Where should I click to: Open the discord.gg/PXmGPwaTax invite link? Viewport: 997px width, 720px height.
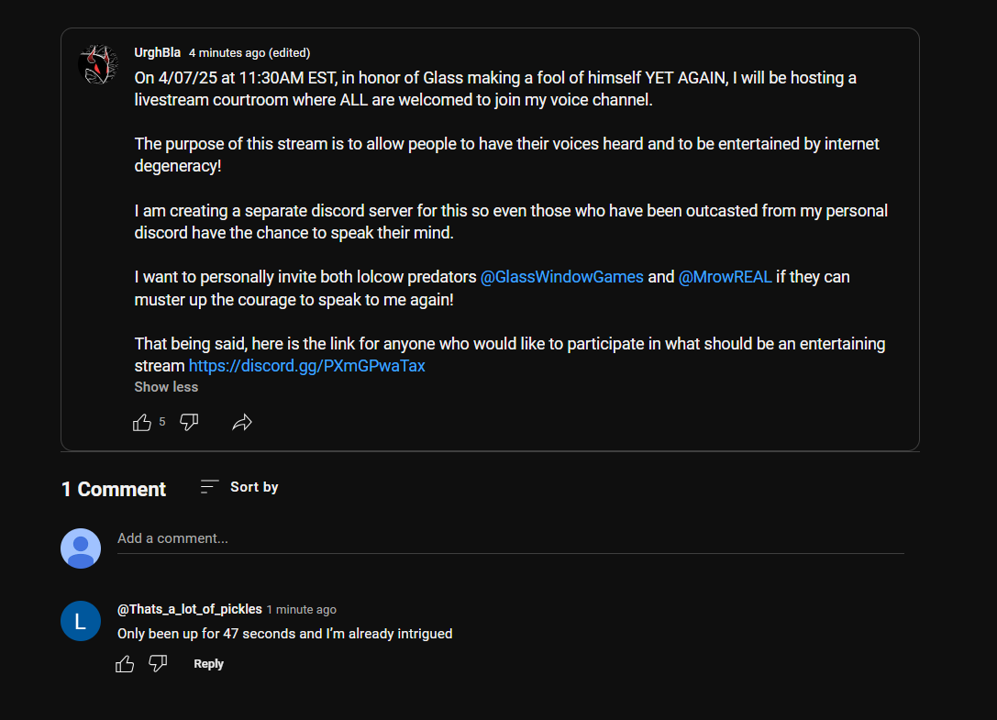point(307,366)
